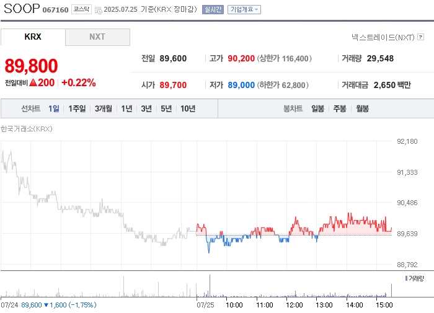Click the upper limit text 상한가 116,400
Viewport: 434px width, 313px height.
(284, 58)
